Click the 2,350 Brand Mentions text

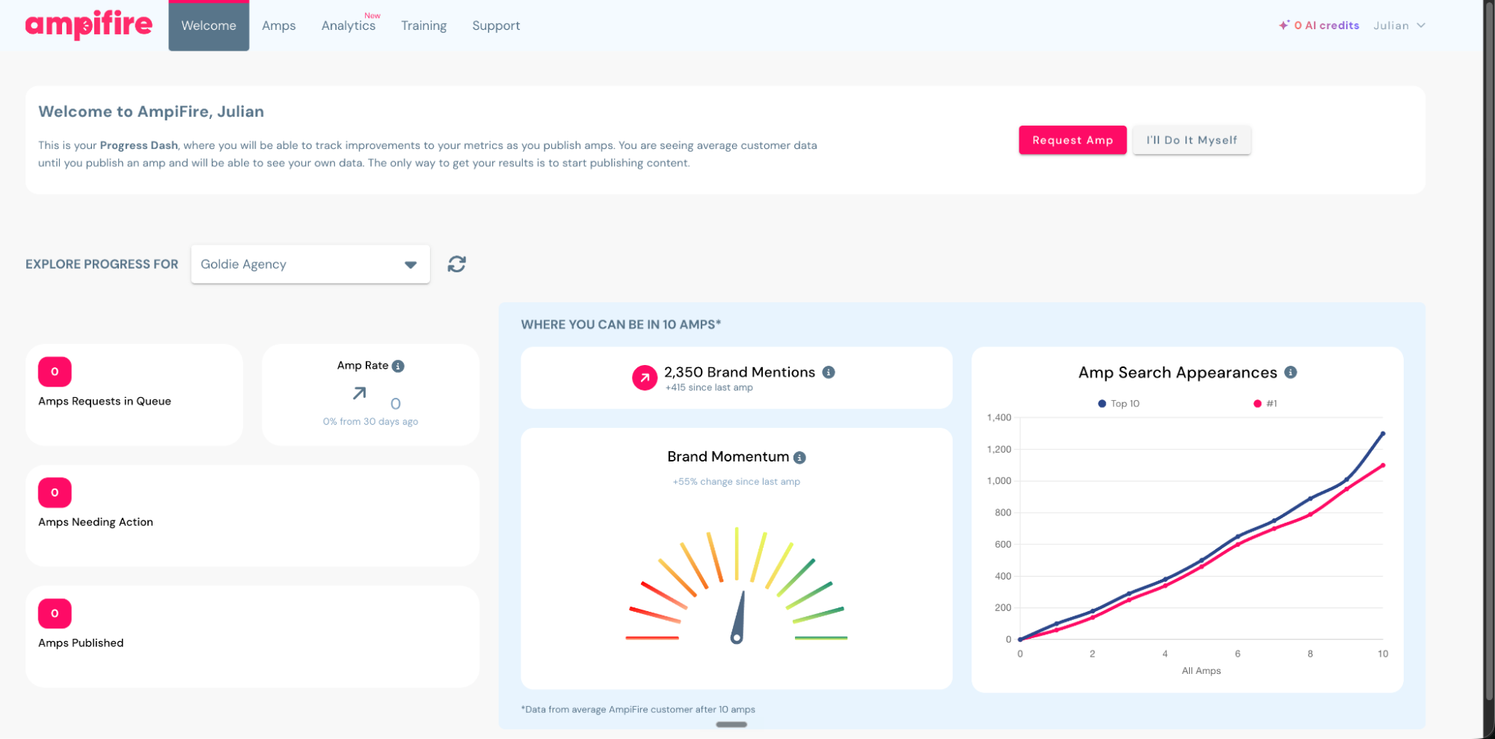point(740,372)
